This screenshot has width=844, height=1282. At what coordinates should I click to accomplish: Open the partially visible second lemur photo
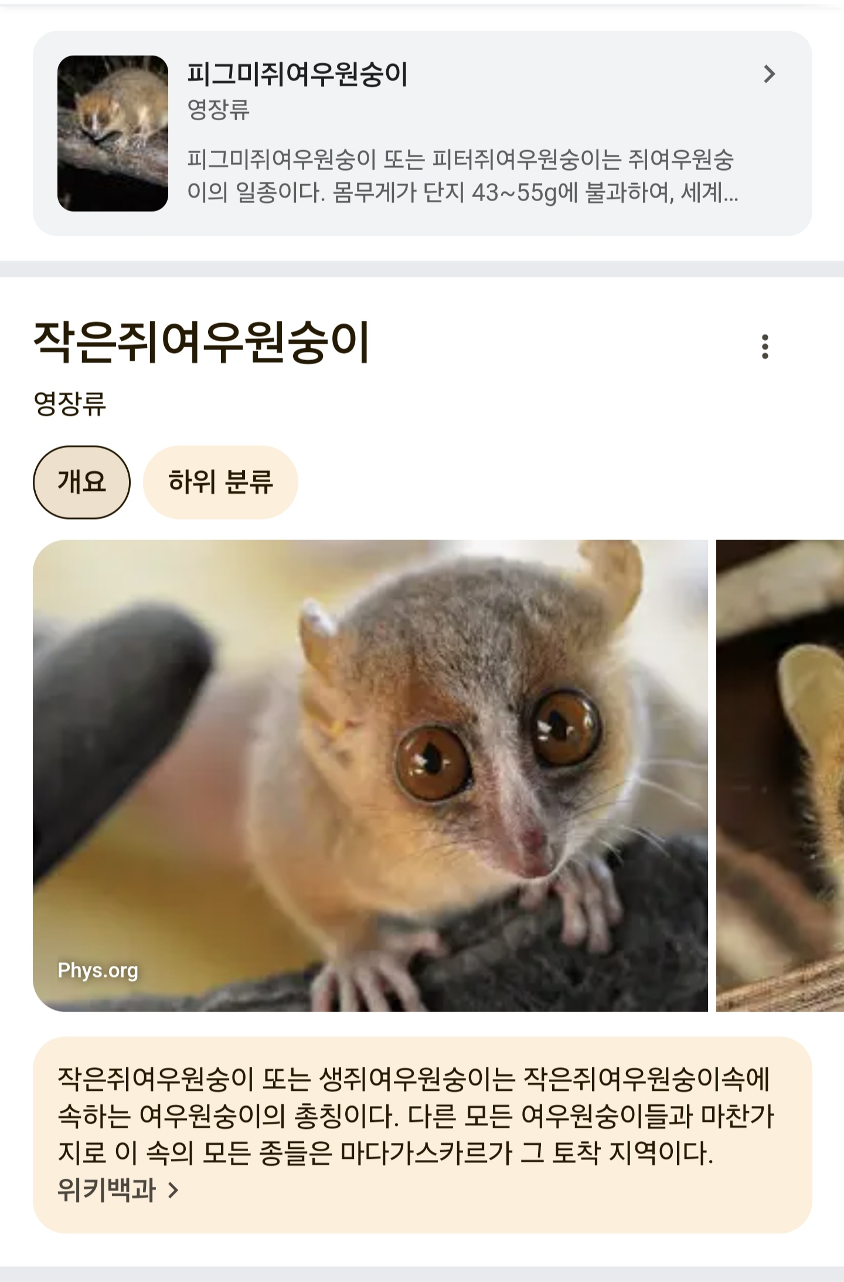[x=780, y=775]
